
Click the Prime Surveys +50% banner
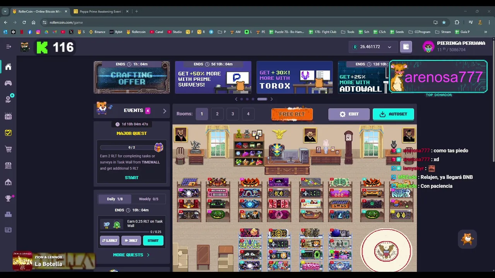[x=213, y=77]
